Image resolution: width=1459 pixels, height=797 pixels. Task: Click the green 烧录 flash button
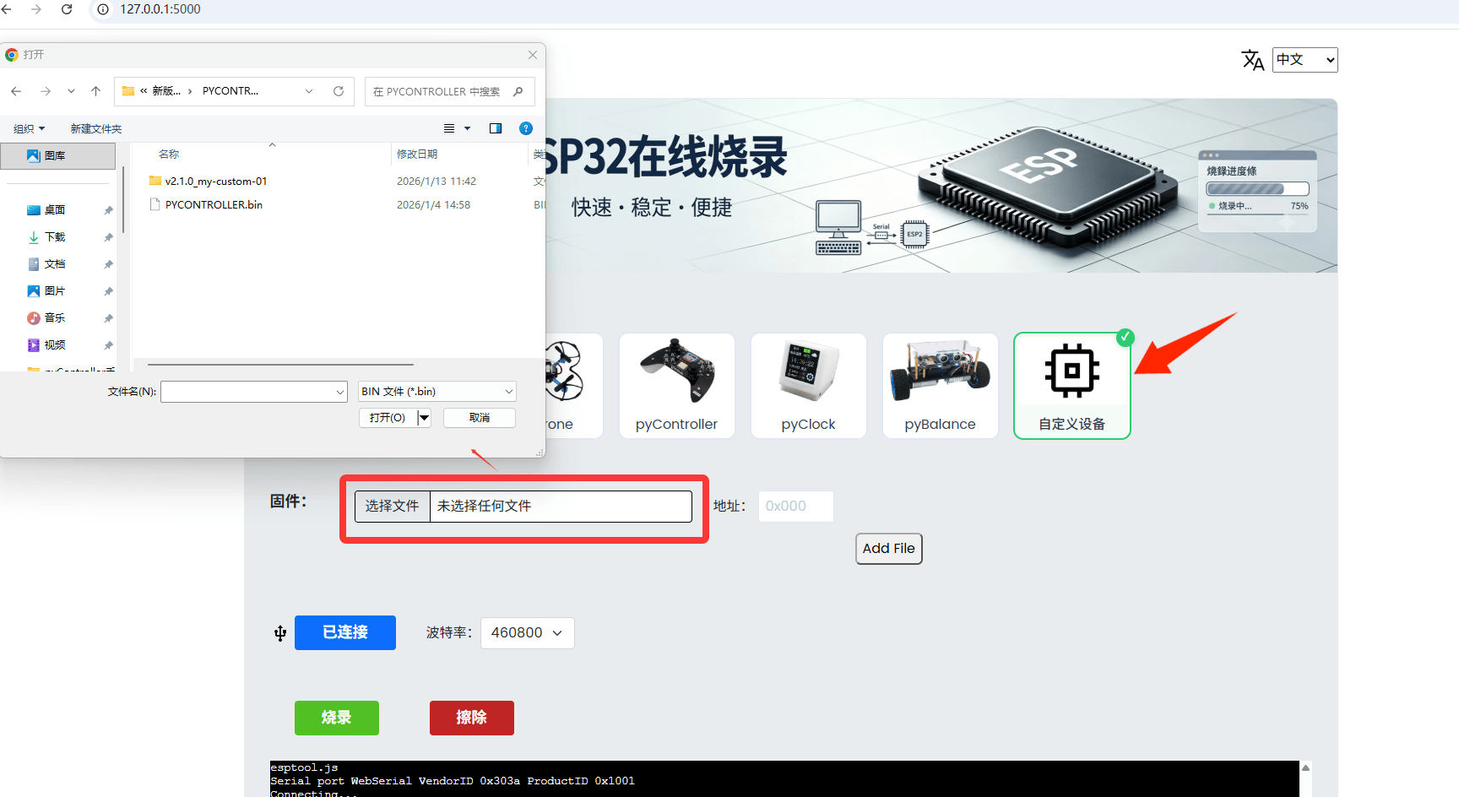click(x=336, y=718)
